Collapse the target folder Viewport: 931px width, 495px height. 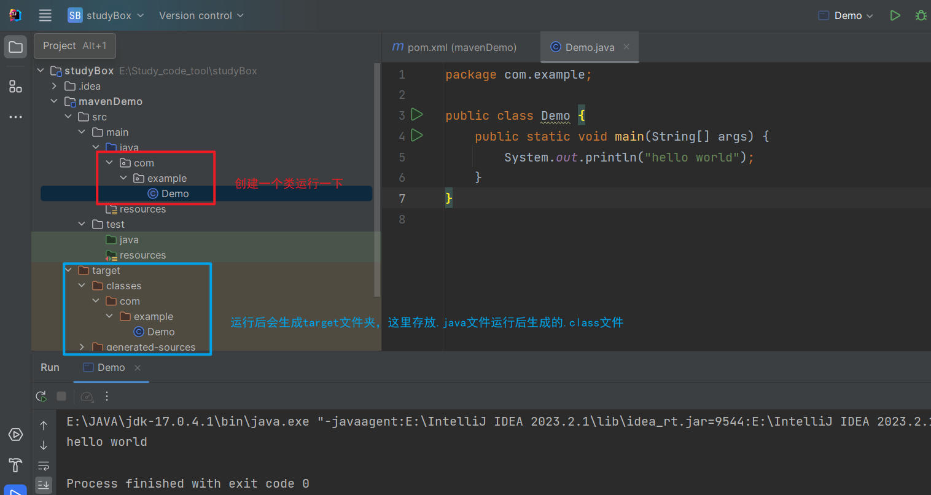[x=68, y=270]
